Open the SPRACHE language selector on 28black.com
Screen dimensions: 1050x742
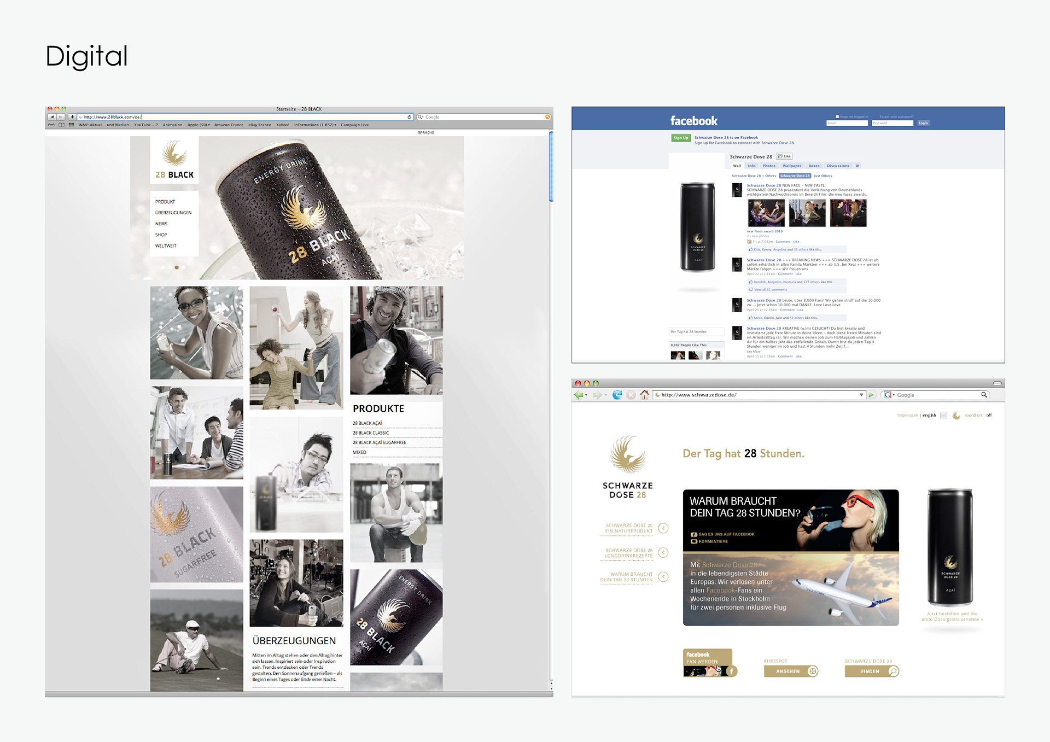coord(426,133)
